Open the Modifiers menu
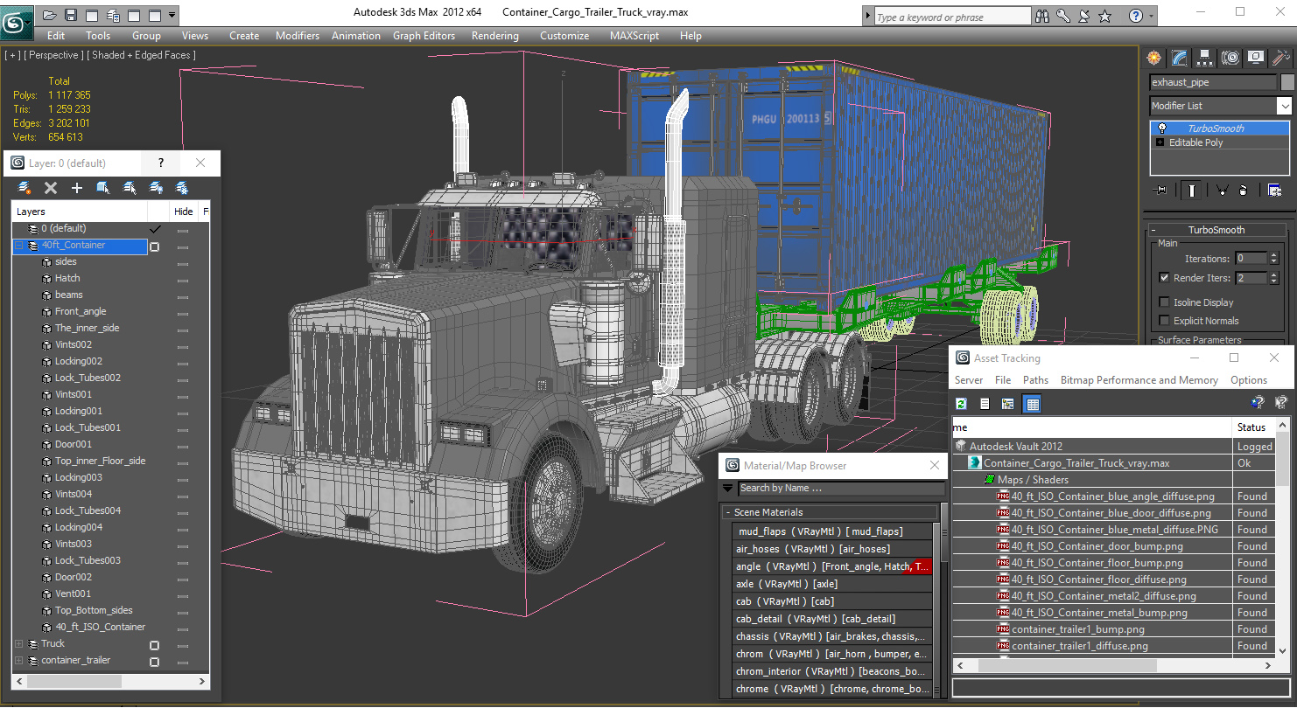Image resolution: width=1297 pixels, height=708 pixels. [298, 36]
